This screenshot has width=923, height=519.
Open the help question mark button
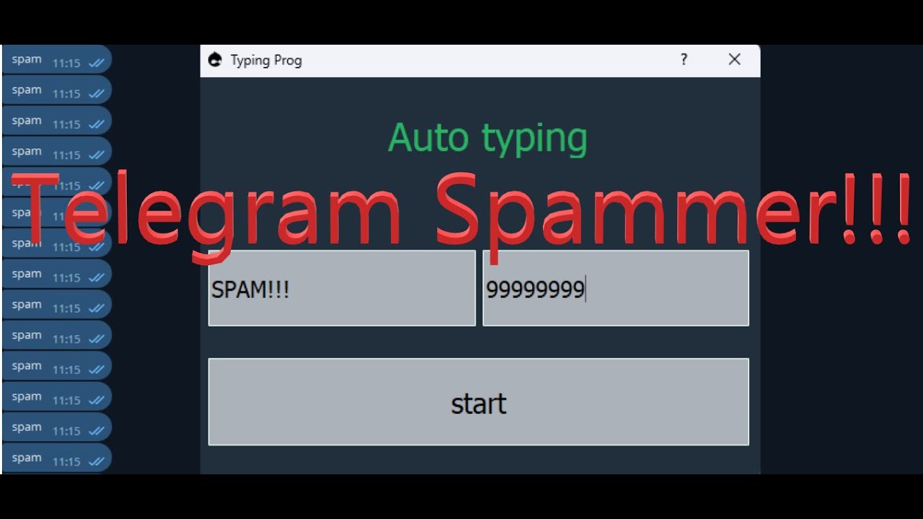point(684,60)
